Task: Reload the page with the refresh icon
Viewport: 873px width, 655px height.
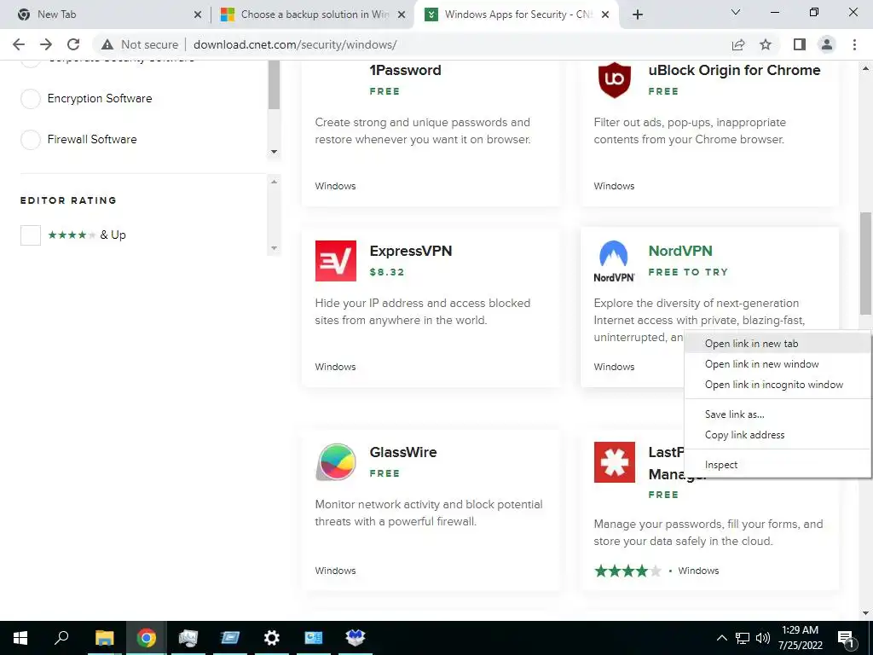Action: click(x=73, y=44)
